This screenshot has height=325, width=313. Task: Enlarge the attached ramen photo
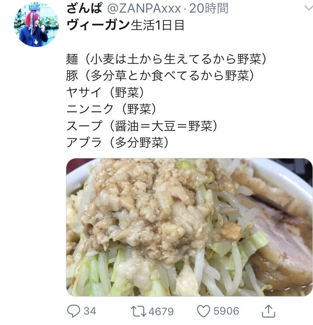click(x=189, y=227)
